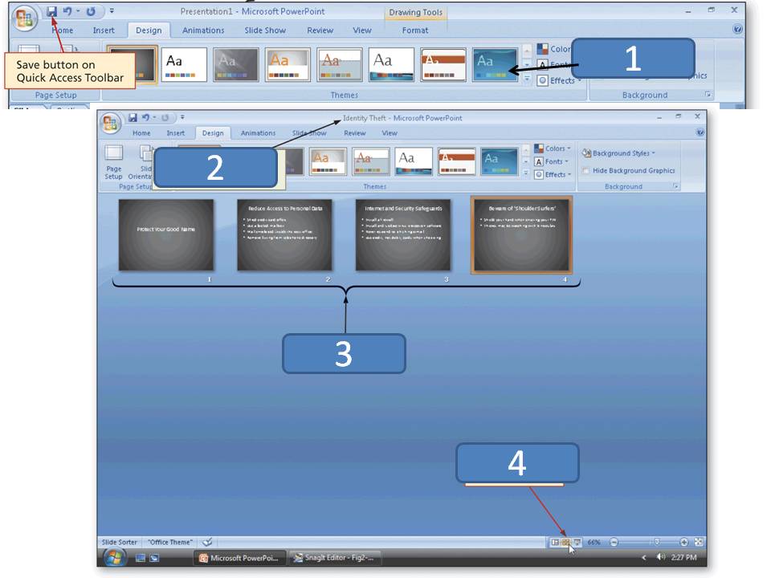Expand Customize Quick Access Toolbar in Identity Theft
The width and height of the screenshot is (771, 578).
pyautogui.click(x=182, y=117)
